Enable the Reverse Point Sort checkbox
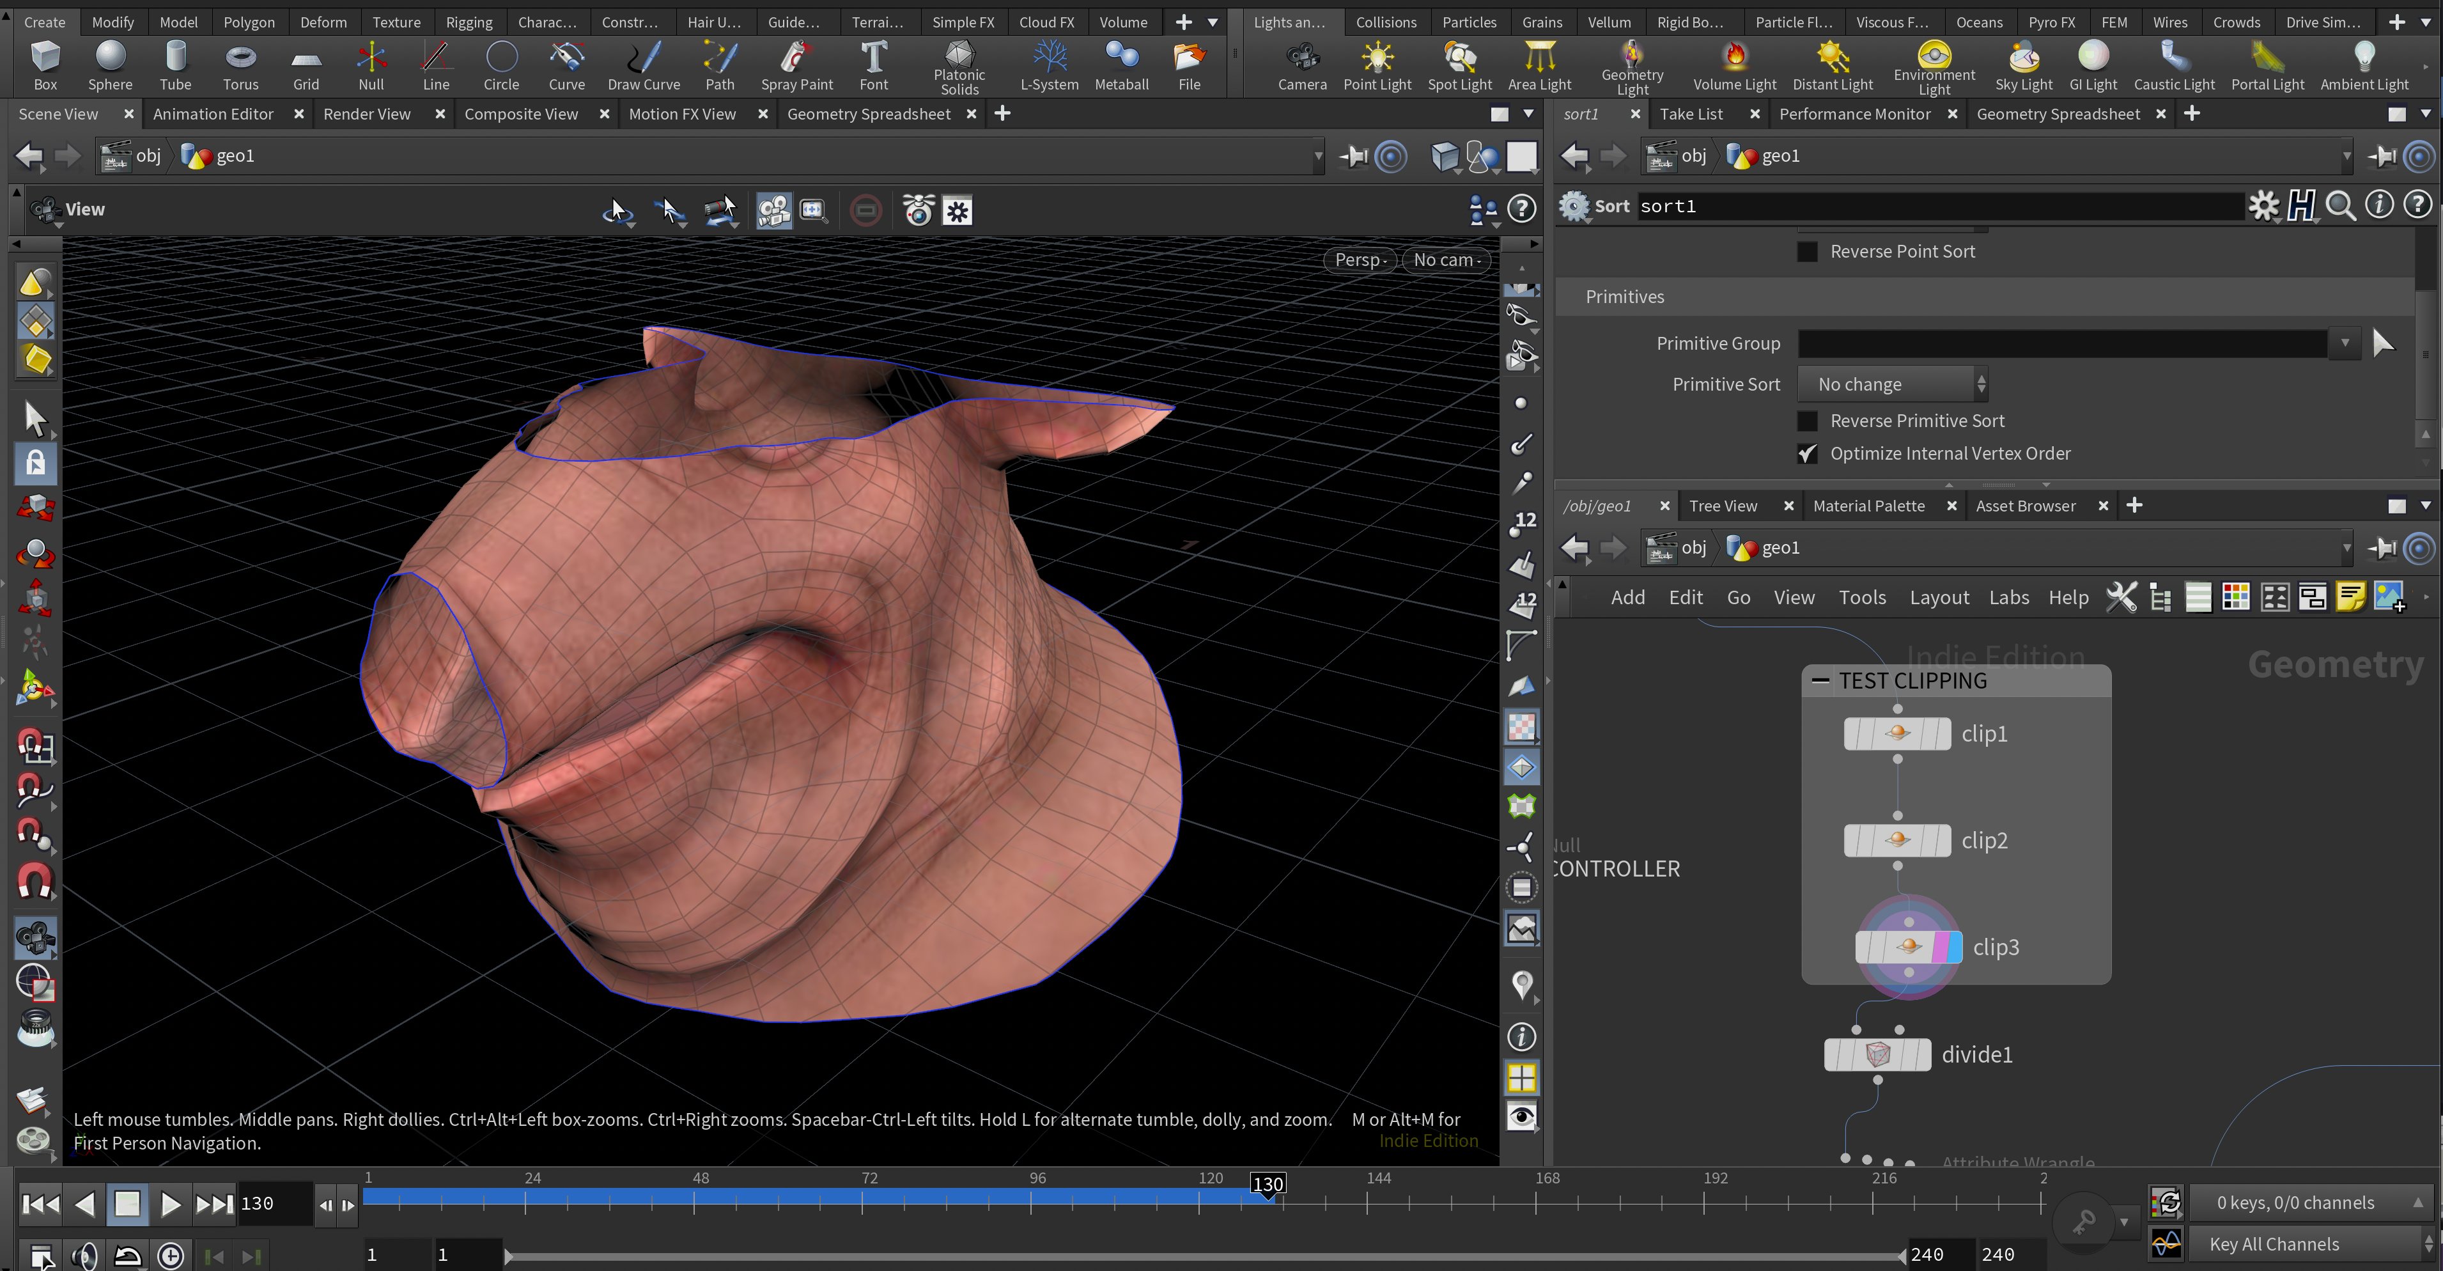Viewport: 2443px width, 1271px height. click(1808, 251)
